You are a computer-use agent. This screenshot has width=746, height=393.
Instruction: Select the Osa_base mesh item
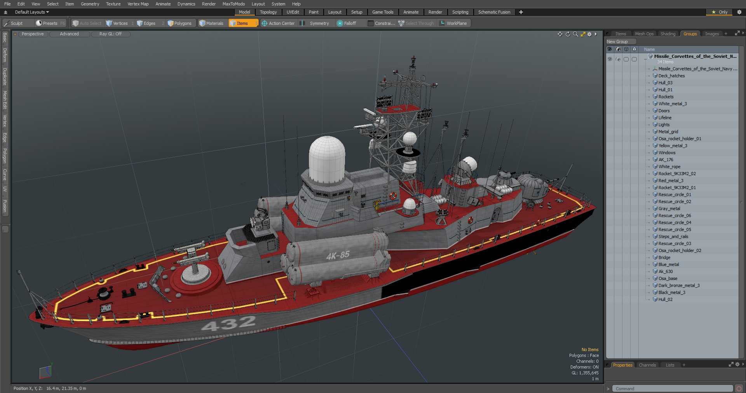click(x=668, y=278)
